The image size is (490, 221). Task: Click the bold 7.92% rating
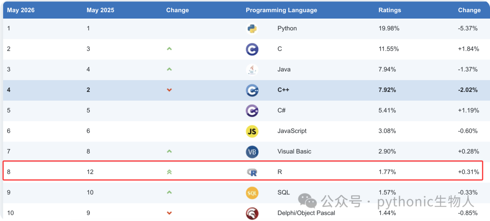pyautogui.click(x=387, y=90)
